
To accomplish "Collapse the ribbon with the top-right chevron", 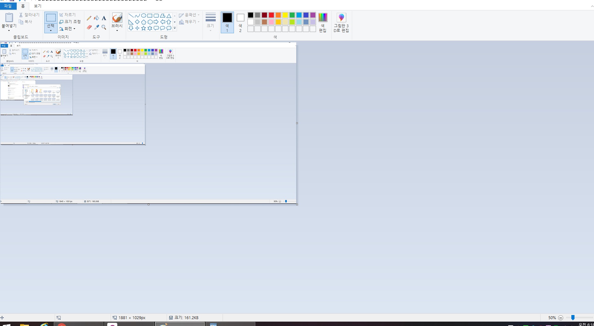I will pyautogui.click(x=592, y=6).
